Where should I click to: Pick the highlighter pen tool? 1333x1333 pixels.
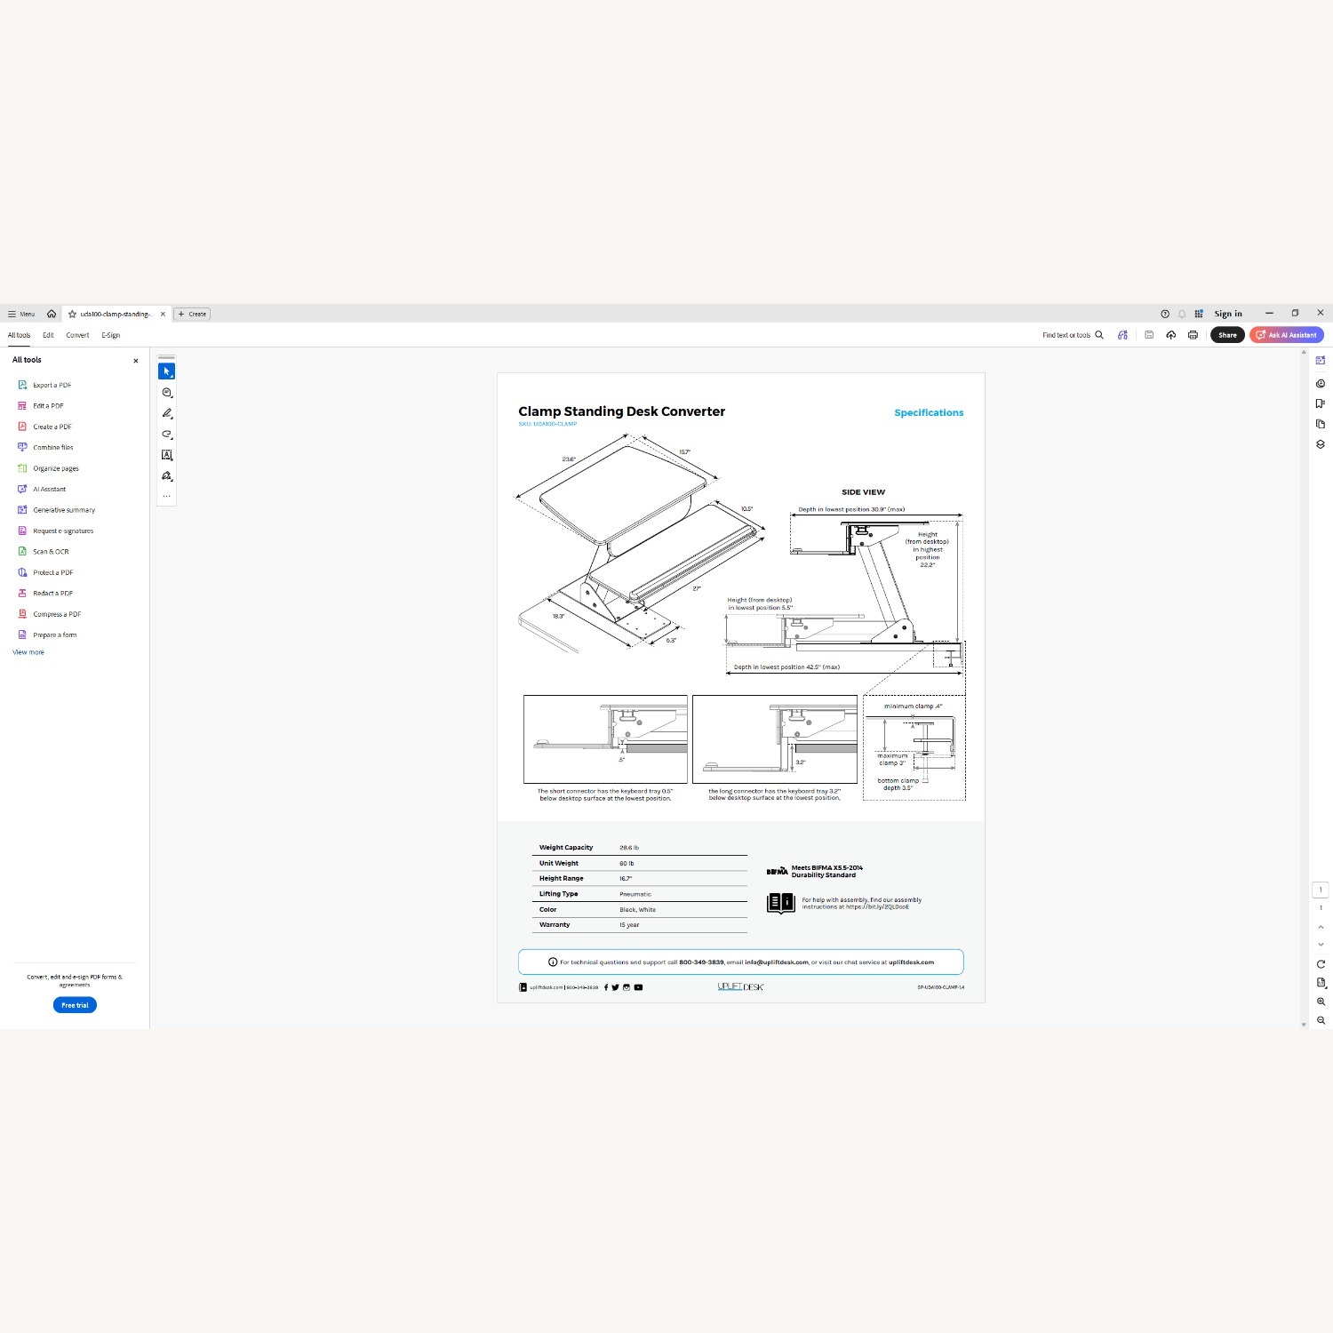pos(166,413)
